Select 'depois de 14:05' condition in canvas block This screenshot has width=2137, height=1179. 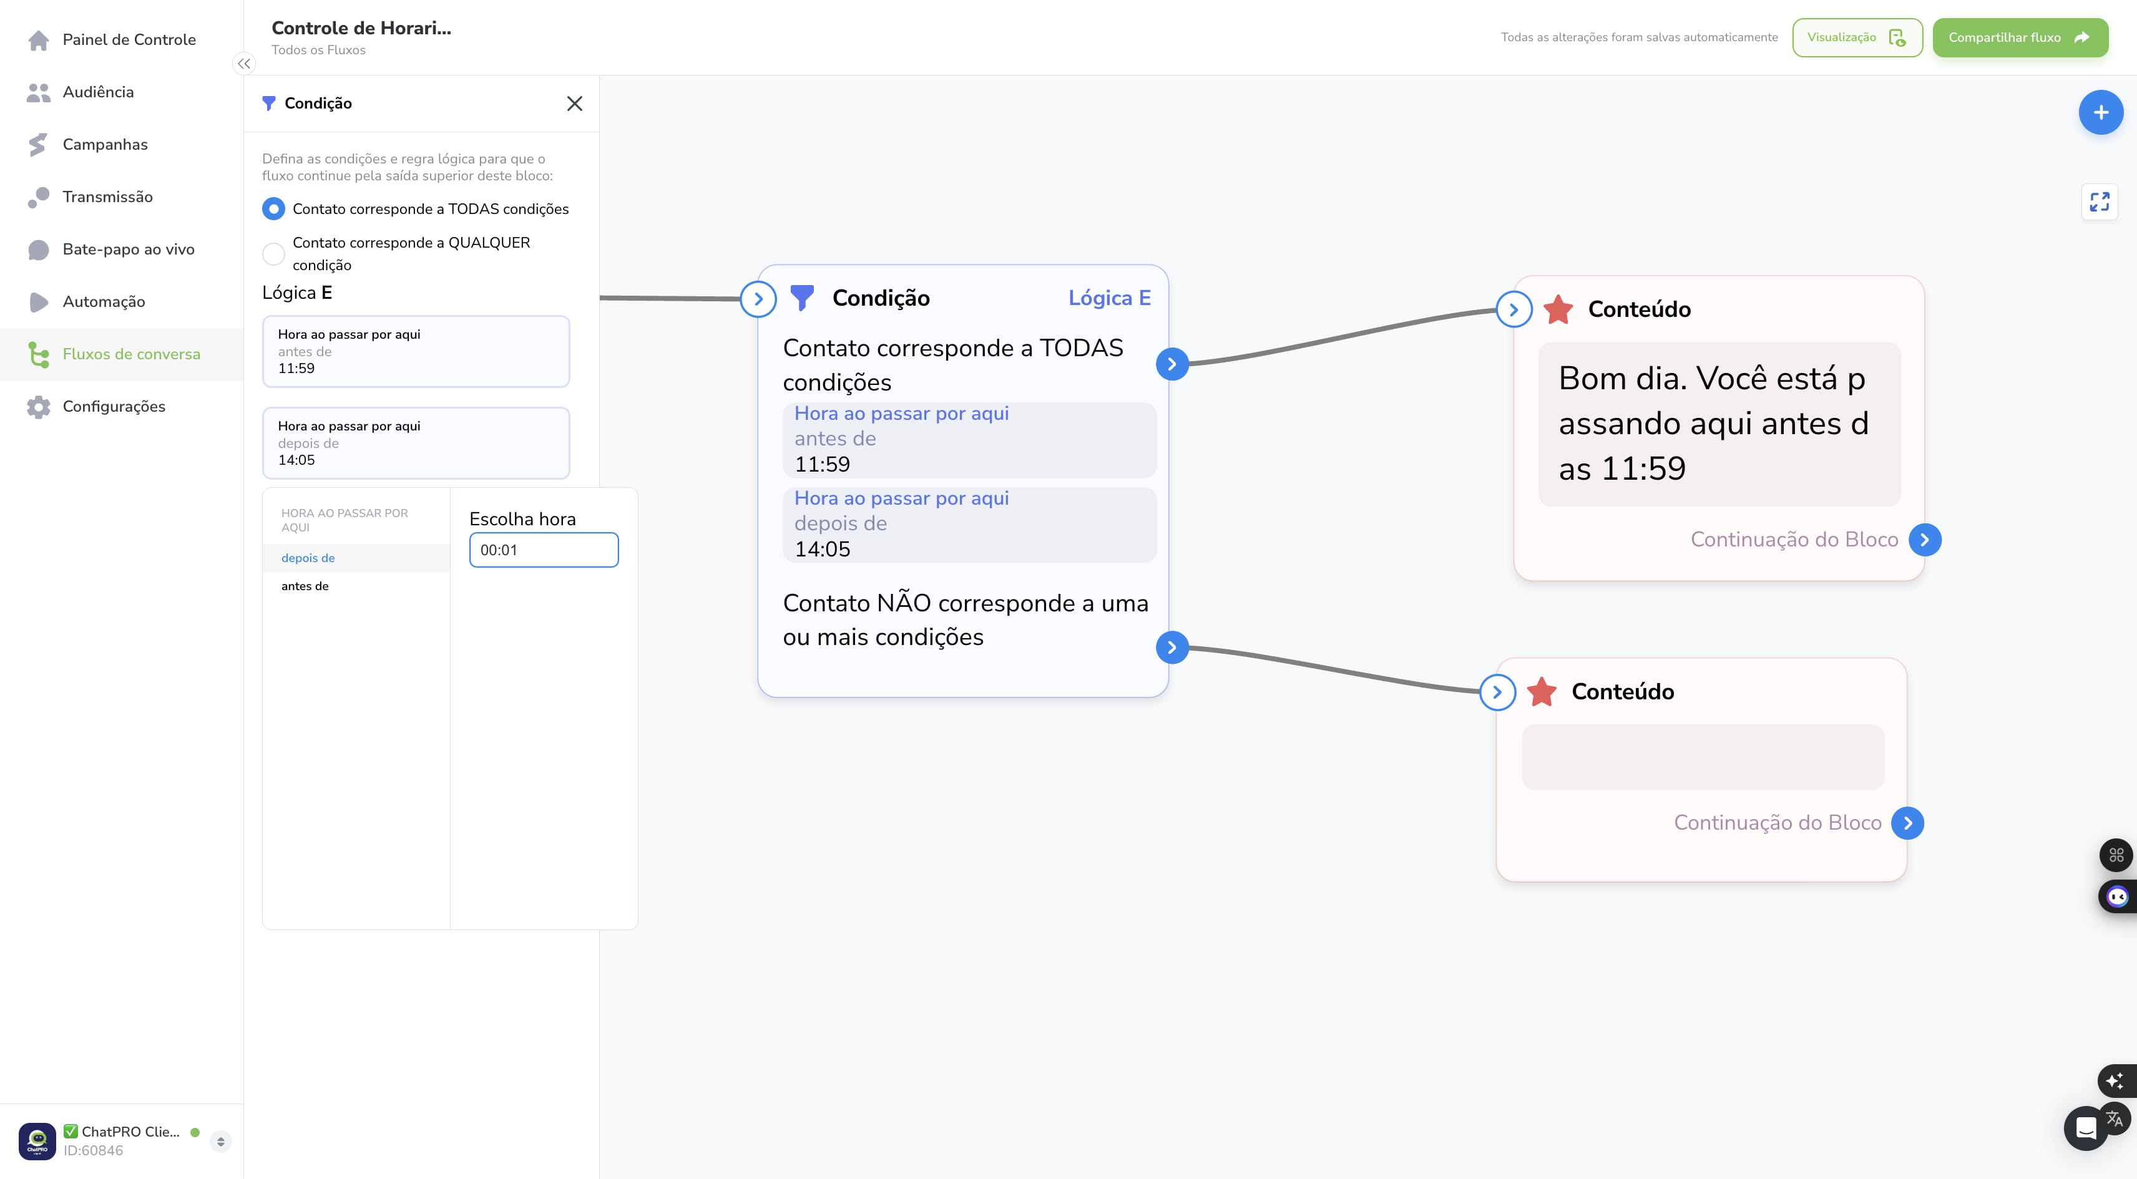(x=969, y=524)
